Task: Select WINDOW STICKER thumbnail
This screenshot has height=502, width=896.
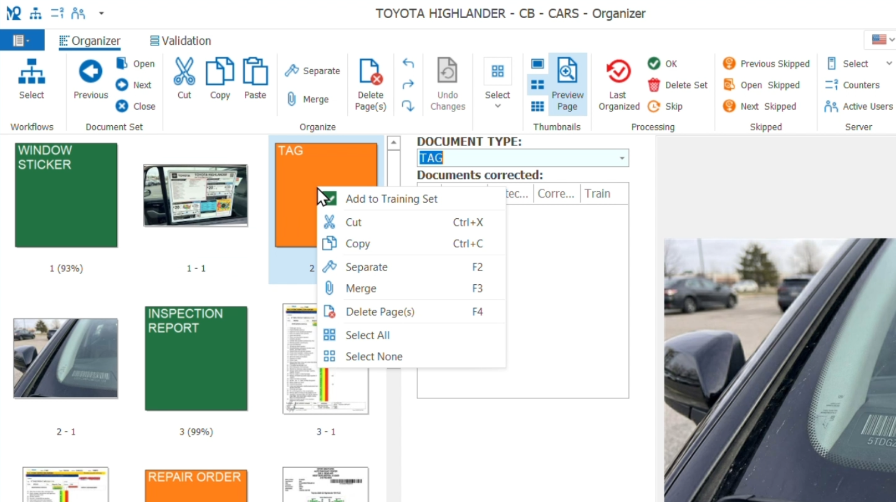Action: point(66,195)
